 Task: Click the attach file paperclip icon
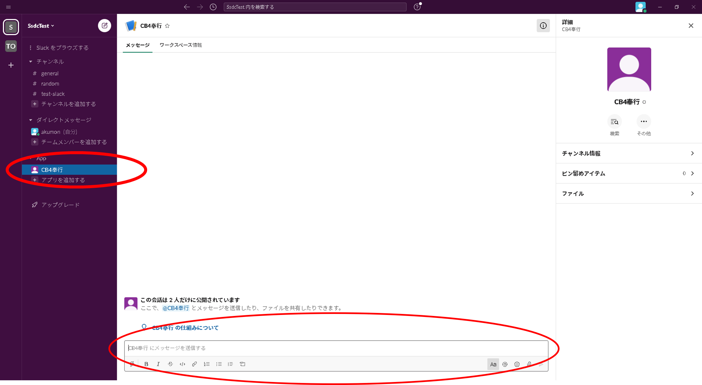point(529,364)
